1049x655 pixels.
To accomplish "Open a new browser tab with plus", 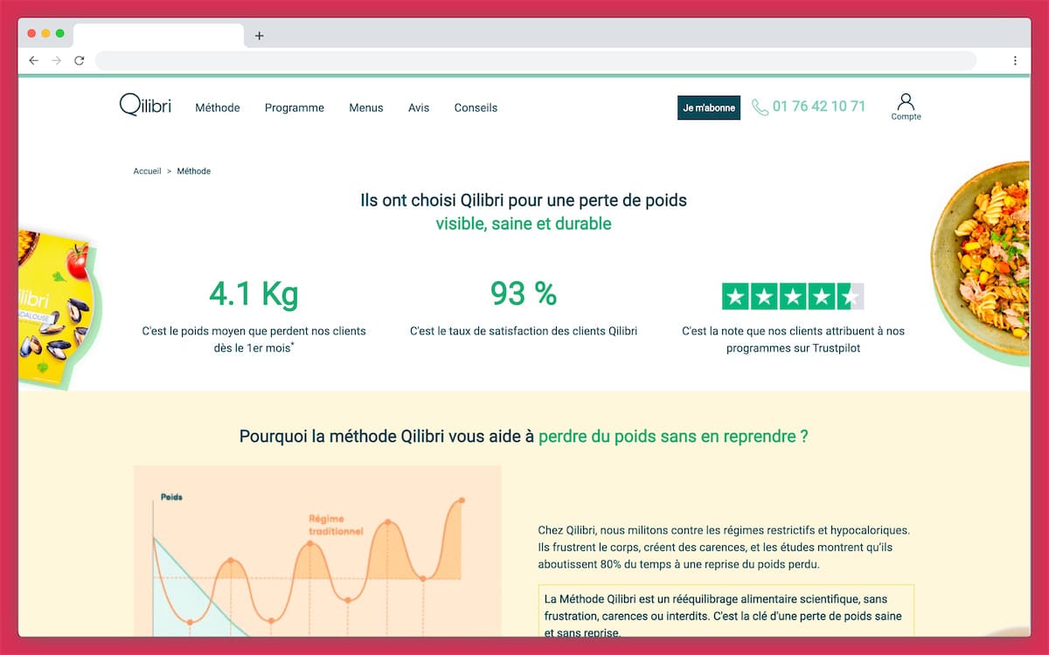I will [259, 36].
